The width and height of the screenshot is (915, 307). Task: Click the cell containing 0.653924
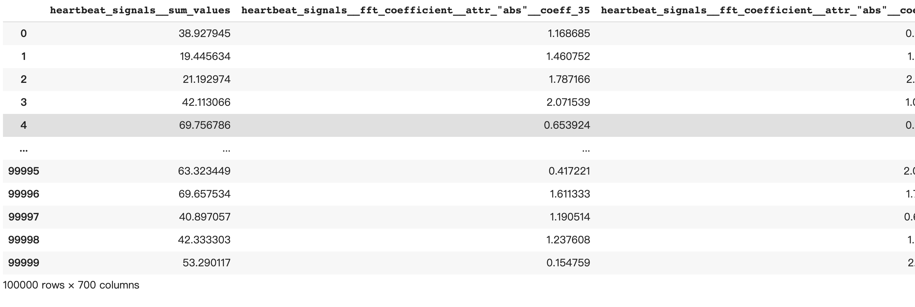pyautogui.click(x=567, y=125)
